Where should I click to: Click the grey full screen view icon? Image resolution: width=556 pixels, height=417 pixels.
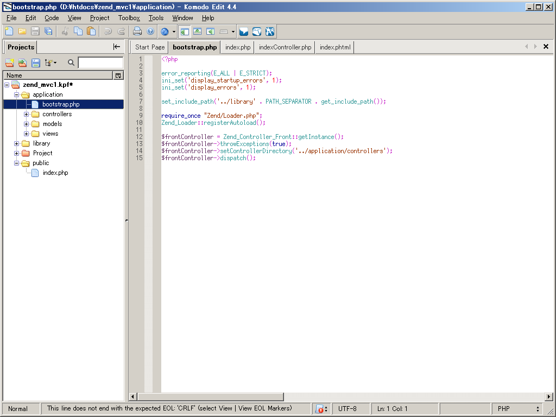click(223, 31)
